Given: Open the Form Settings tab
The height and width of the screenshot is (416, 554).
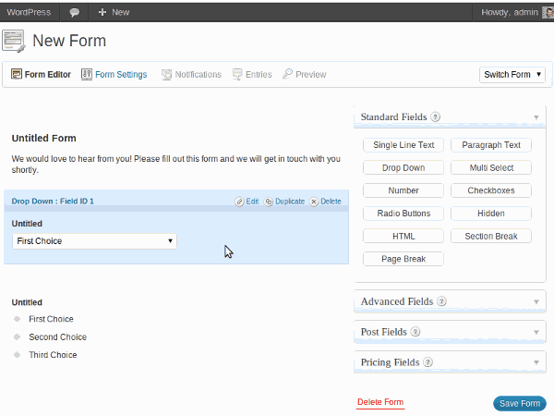Looking at the screenshot, I should click(114, 75).
